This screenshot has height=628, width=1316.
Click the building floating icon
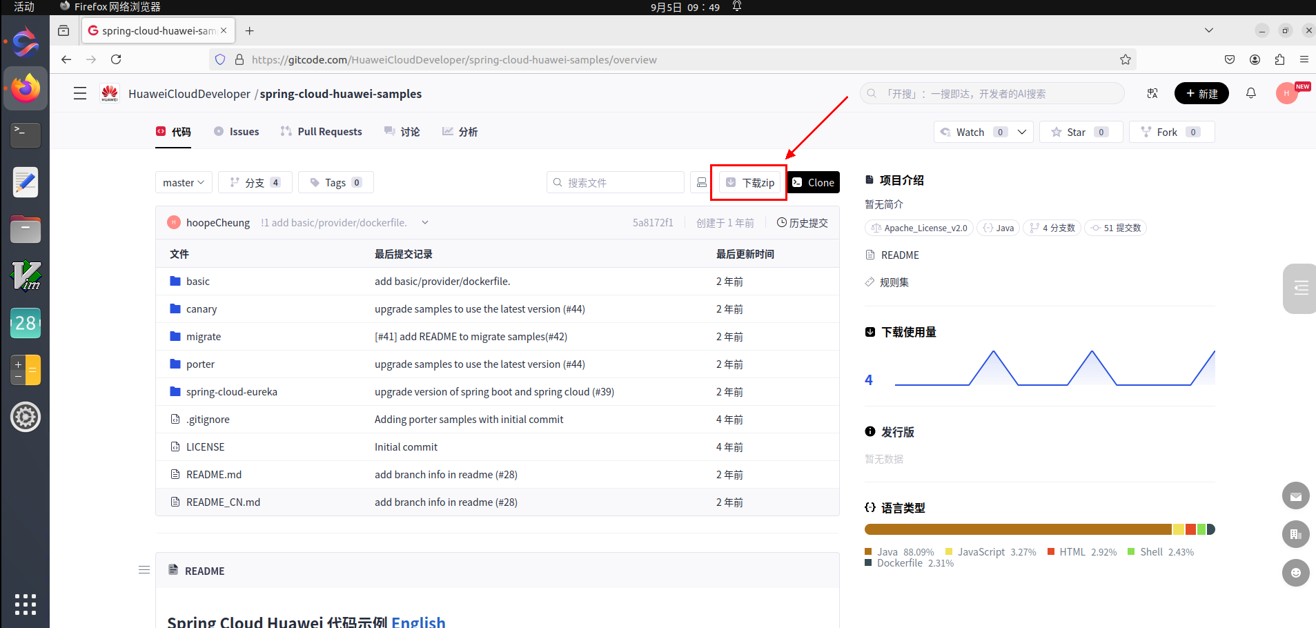click(x=1296, y=534)
